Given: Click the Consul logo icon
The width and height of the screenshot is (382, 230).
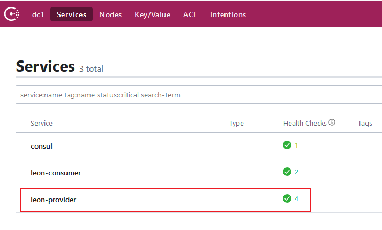Looking at the screenshot, I should pos(13,14).
